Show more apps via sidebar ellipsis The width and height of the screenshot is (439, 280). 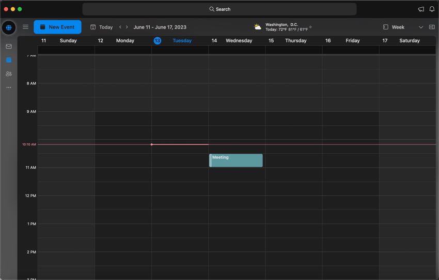(9, 87)
